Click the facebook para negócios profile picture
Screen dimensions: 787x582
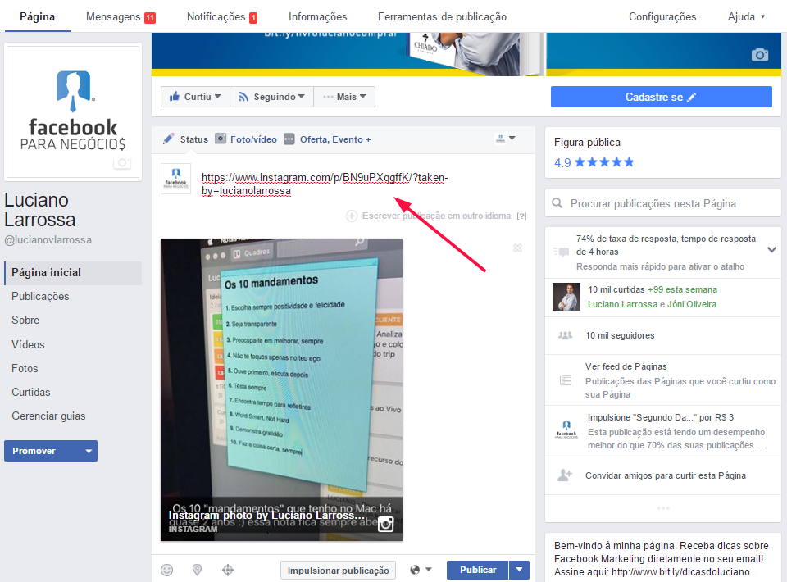coord(73,111)
